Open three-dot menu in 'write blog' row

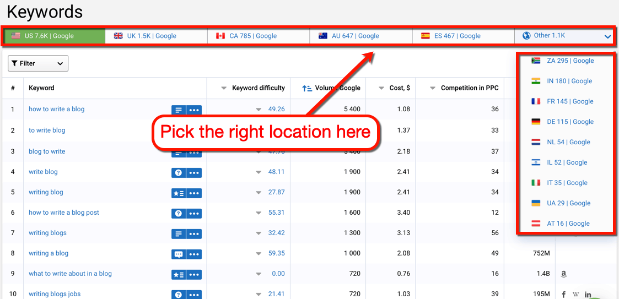(194, 173)
